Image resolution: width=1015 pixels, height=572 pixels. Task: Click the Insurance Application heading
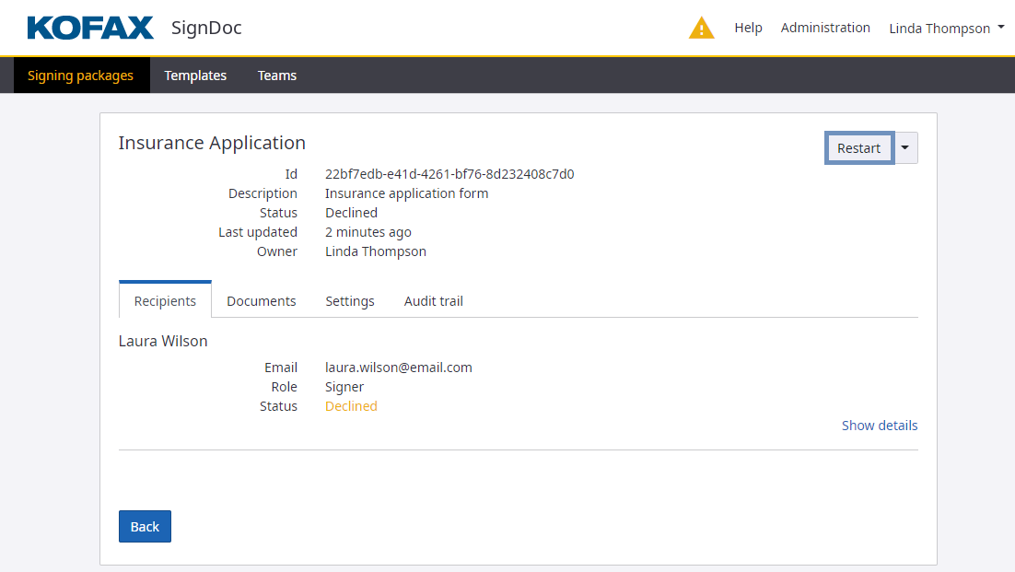click(x=212, y=143)
